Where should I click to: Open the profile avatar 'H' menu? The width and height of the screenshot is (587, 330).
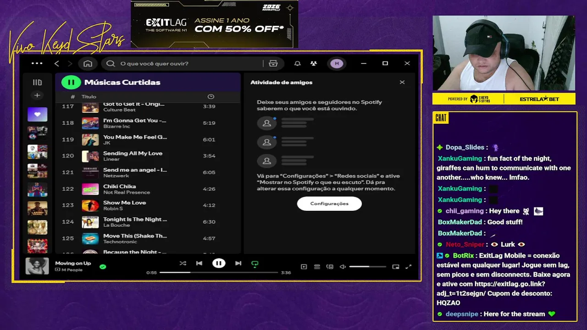click(x=337, y=63)
